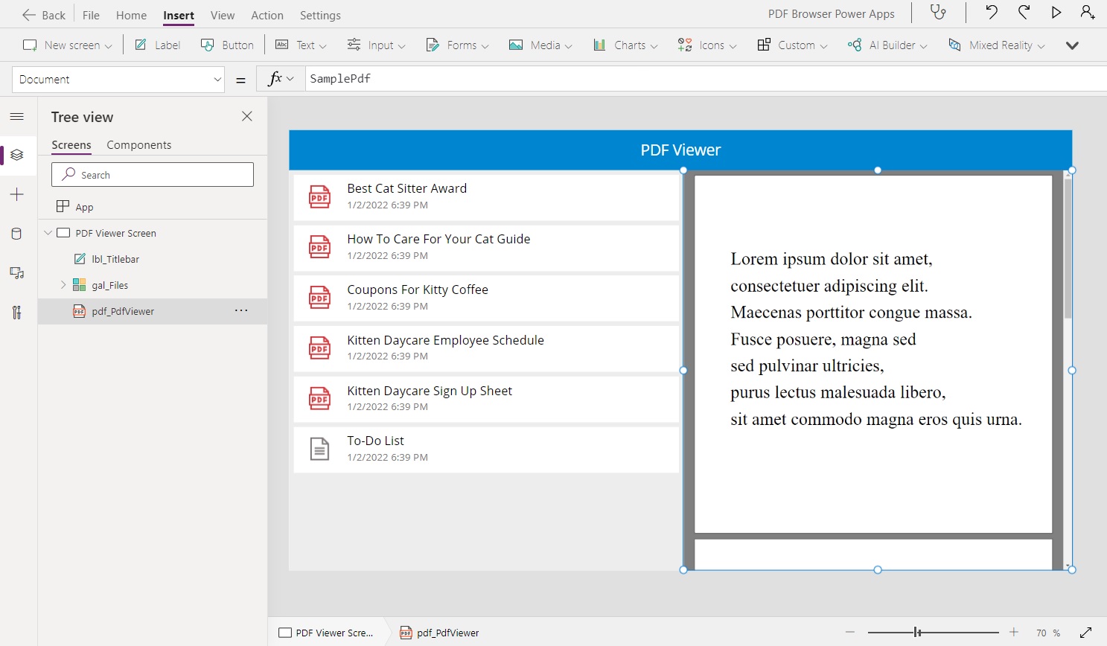Click the App checker stethoscope icon

point(937,13)
